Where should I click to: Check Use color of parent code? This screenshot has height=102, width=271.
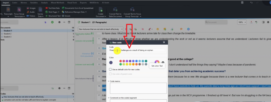[110, 74]
